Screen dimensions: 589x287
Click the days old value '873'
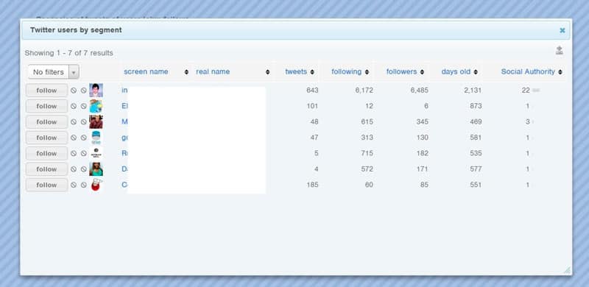coord(476,106)
